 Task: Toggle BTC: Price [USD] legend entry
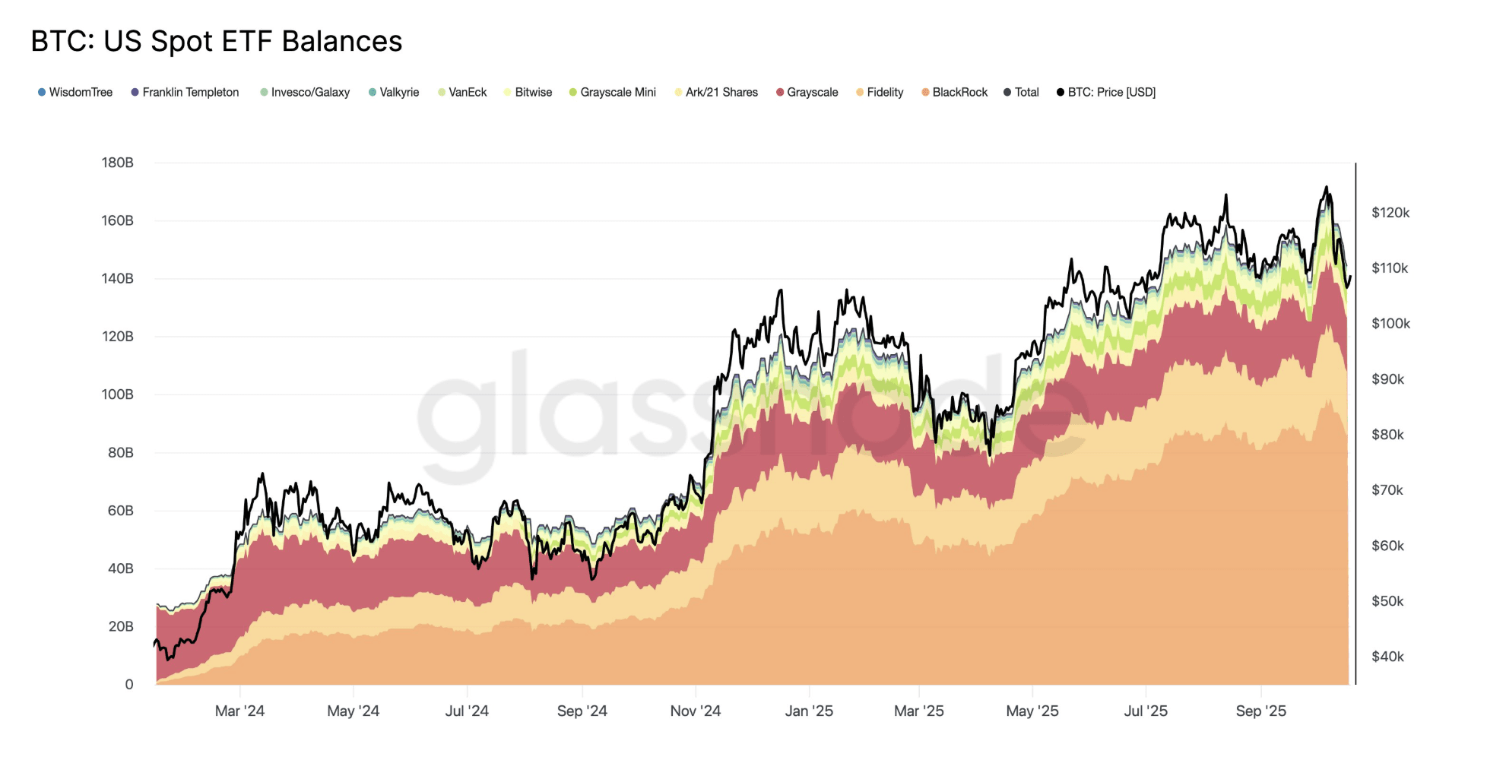click(1106, 92)
